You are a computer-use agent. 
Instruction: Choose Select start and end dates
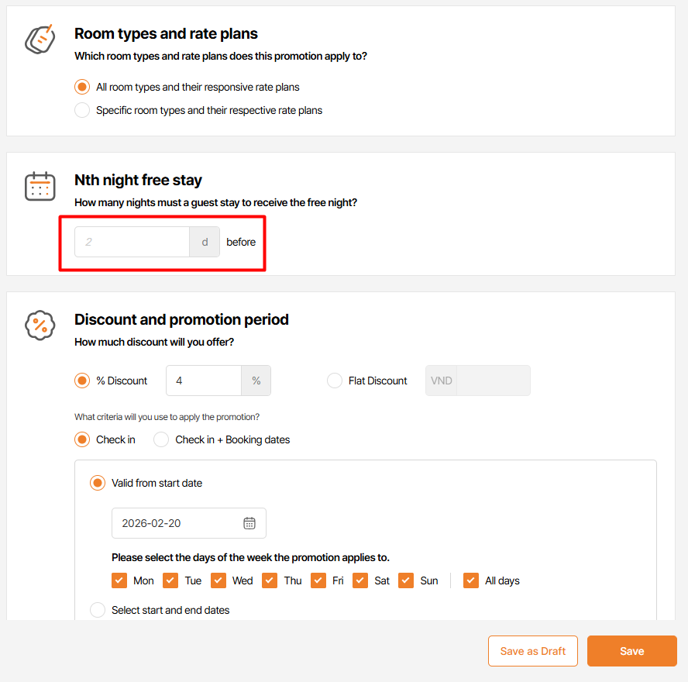(x=98, y=610)
